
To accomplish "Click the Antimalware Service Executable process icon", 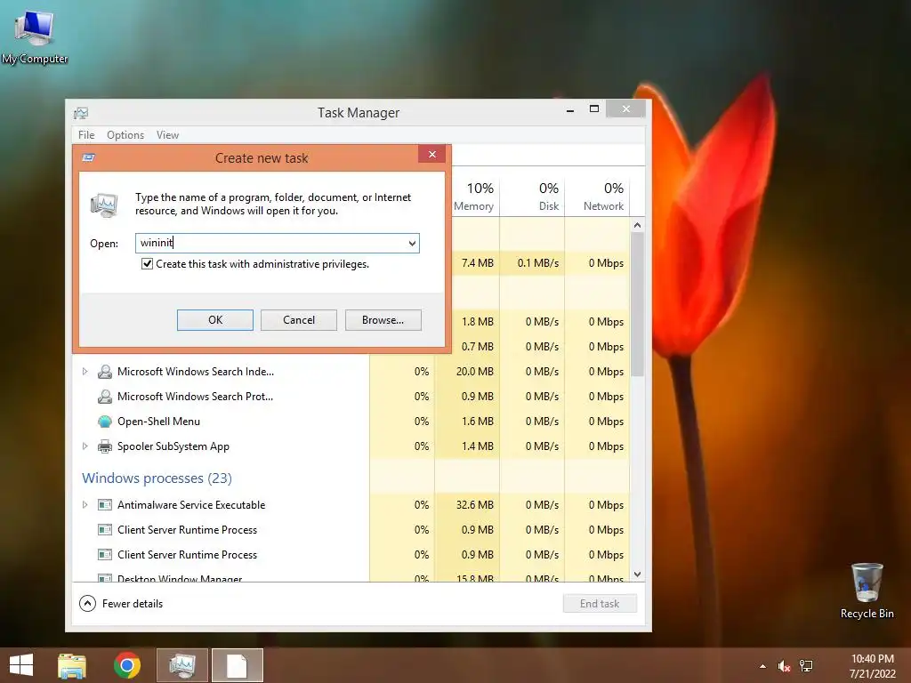I will pos(105,505).
